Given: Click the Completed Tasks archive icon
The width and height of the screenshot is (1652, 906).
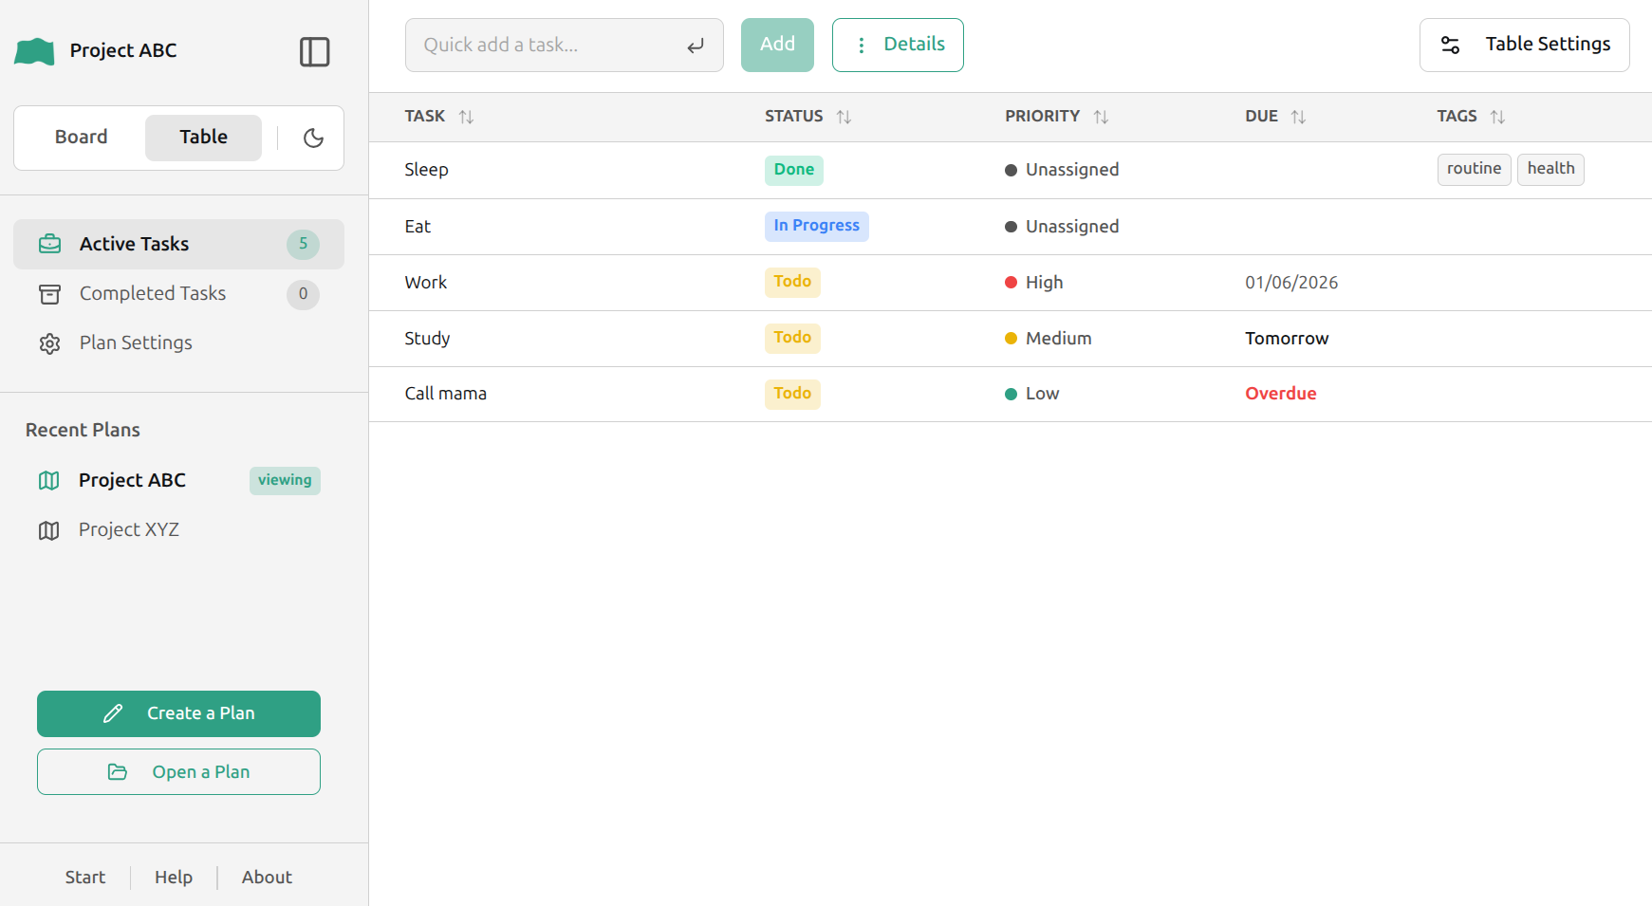Looking at the screenshot, I should tap(49, 294).
